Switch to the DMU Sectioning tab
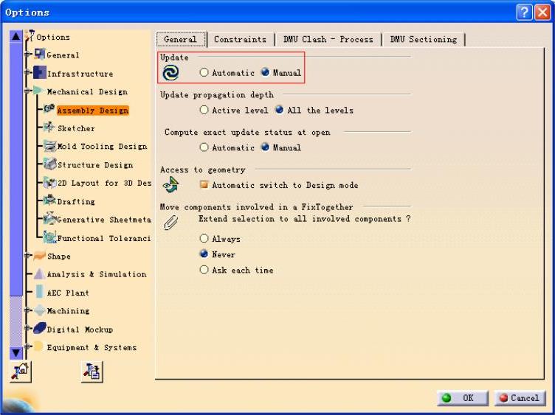This screenshot has width=555, height=415. pos(424,39)
